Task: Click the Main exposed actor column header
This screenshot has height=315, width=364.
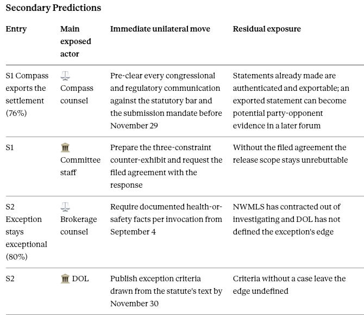Action: 76,41
